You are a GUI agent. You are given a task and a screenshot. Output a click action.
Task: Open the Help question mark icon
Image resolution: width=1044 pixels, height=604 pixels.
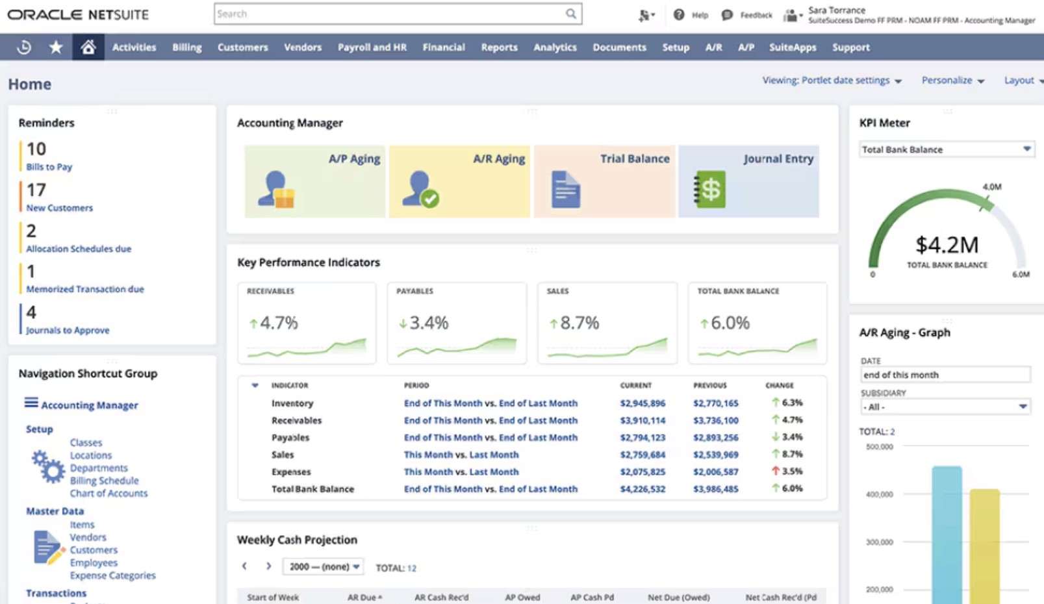point(678,14)
